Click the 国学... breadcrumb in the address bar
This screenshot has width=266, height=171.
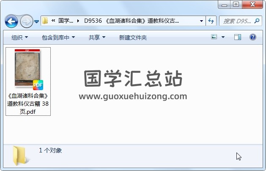(66, 21)
